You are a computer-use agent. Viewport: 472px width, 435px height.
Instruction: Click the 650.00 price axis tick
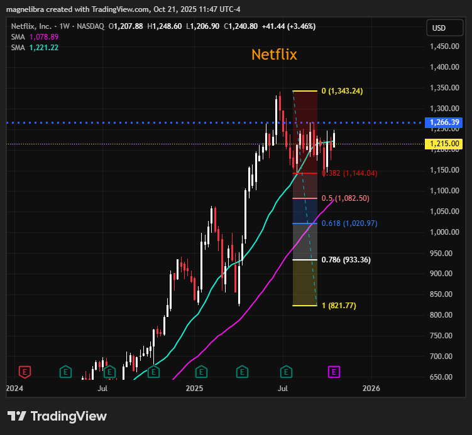(441, 377)
